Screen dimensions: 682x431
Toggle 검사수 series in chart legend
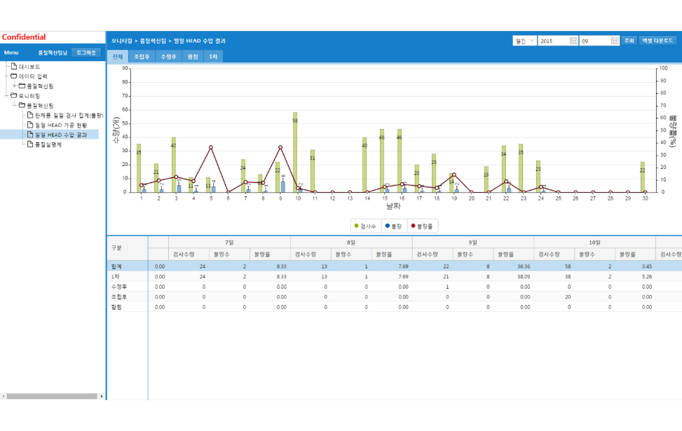point(364,226)
